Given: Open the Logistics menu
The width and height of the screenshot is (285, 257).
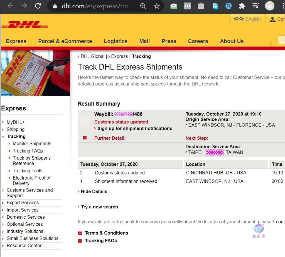Looking at the screenshot, I should pos(116,41).
